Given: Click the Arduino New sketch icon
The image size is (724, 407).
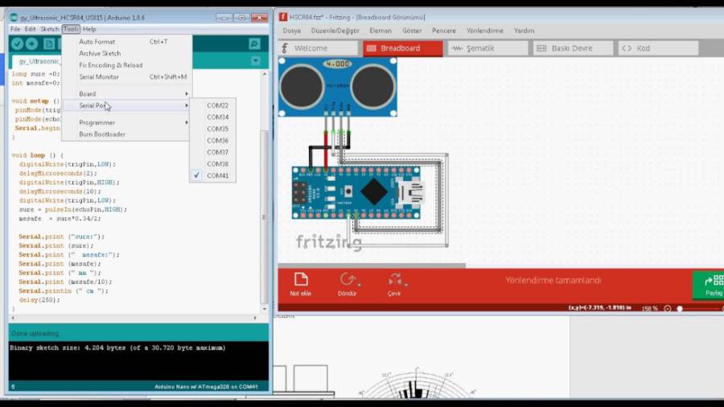Looking at the screenshot, I should tap(49, 44).
